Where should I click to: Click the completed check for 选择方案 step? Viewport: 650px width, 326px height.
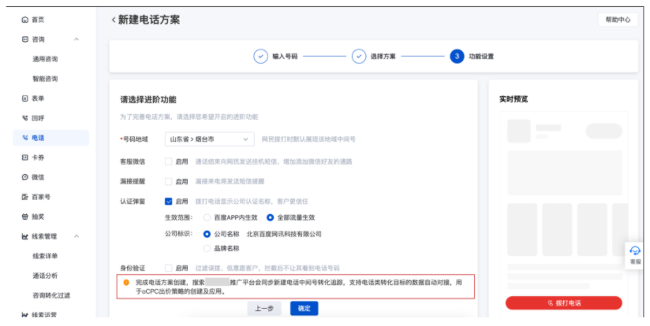coord(359,56)
